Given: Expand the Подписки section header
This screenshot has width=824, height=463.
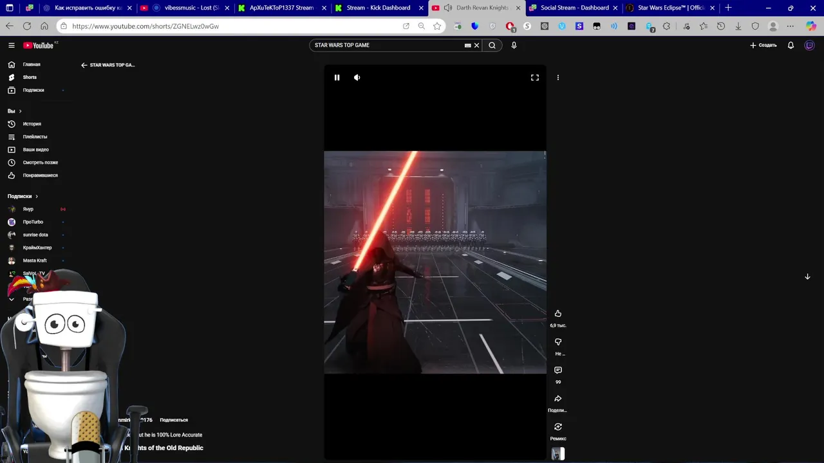Looking at the screenshot, I should tap(23, 196).
